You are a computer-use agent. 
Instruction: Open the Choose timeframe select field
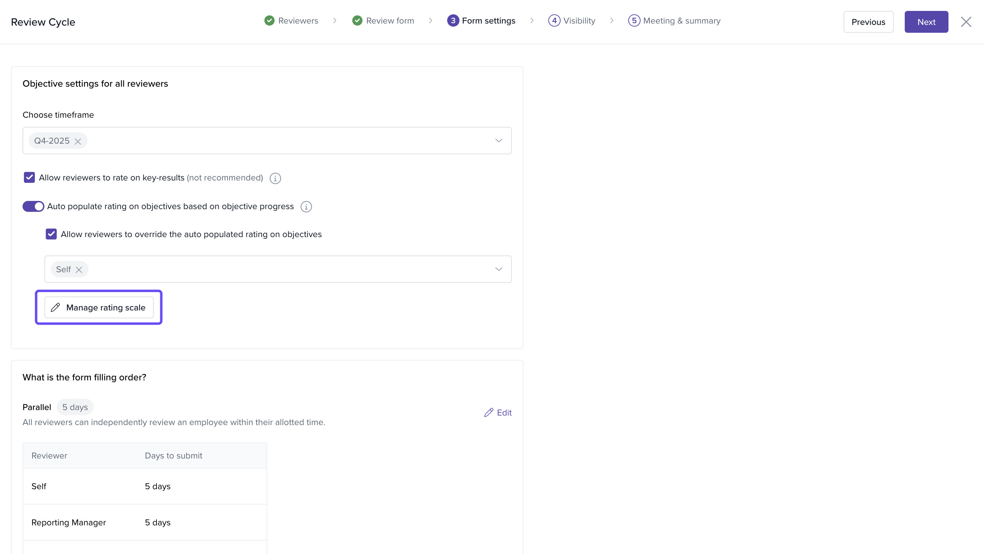(x=268, y=141)
